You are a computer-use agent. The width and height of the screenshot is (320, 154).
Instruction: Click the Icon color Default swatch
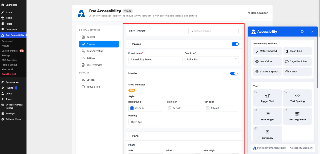tap(207, 108)
